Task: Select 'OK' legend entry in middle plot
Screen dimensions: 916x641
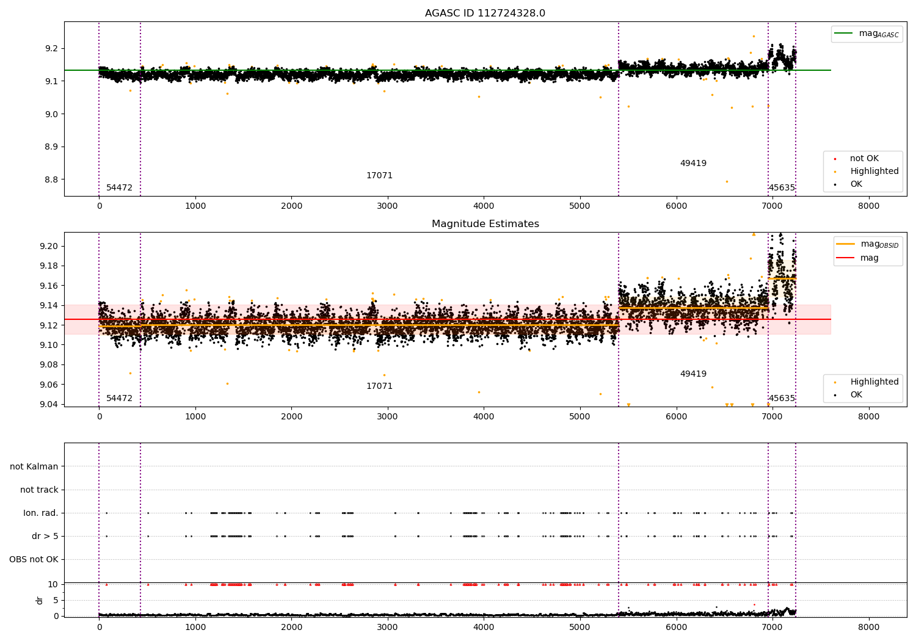Action: tap(856, 395)
